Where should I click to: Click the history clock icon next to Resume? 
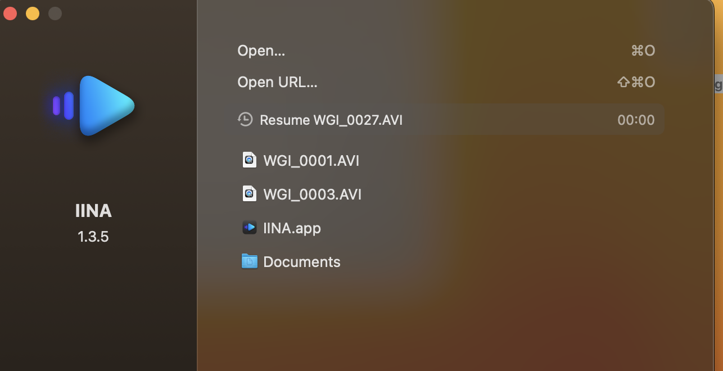click(x=245, y=119)
